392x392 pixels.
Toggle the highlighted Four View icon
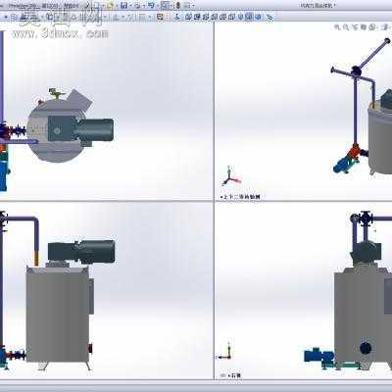pyautogui.click(x=249, y=17)
